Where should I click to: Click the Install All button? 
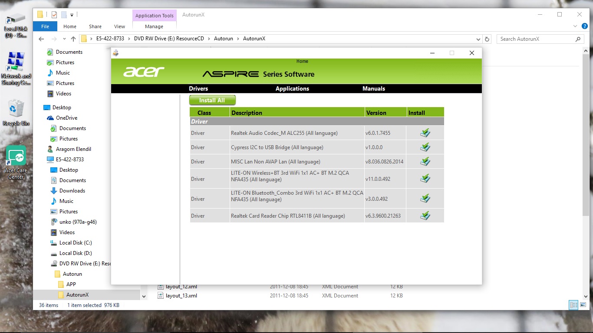point(212,100)
